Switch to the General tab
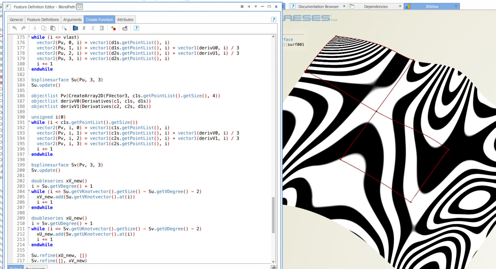Screen dimensions: 496x269 (16, 20)
